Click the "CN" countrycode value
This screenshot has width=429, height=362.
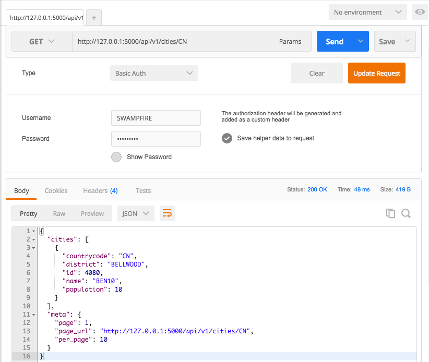tap(126, 256)
